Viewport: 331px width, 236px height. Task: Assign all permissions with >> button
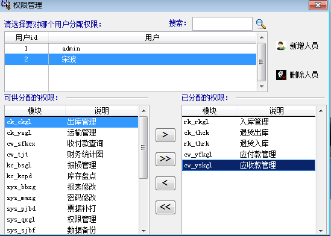[x=165, y=159]
